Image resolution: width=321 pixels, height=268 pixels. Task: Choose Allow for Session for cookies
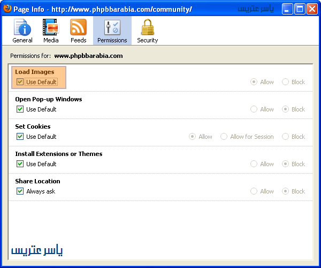point(224,137)
